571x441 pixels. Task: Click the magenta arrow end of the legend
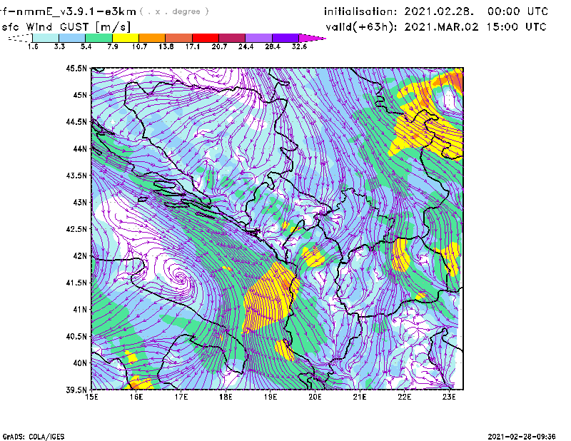tap(312, 38)
